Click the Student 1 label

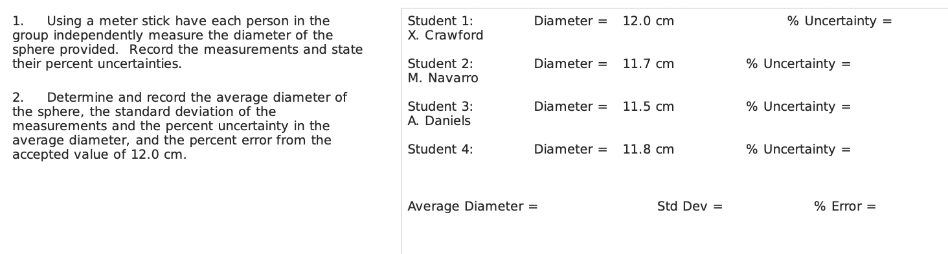(440, 21)
